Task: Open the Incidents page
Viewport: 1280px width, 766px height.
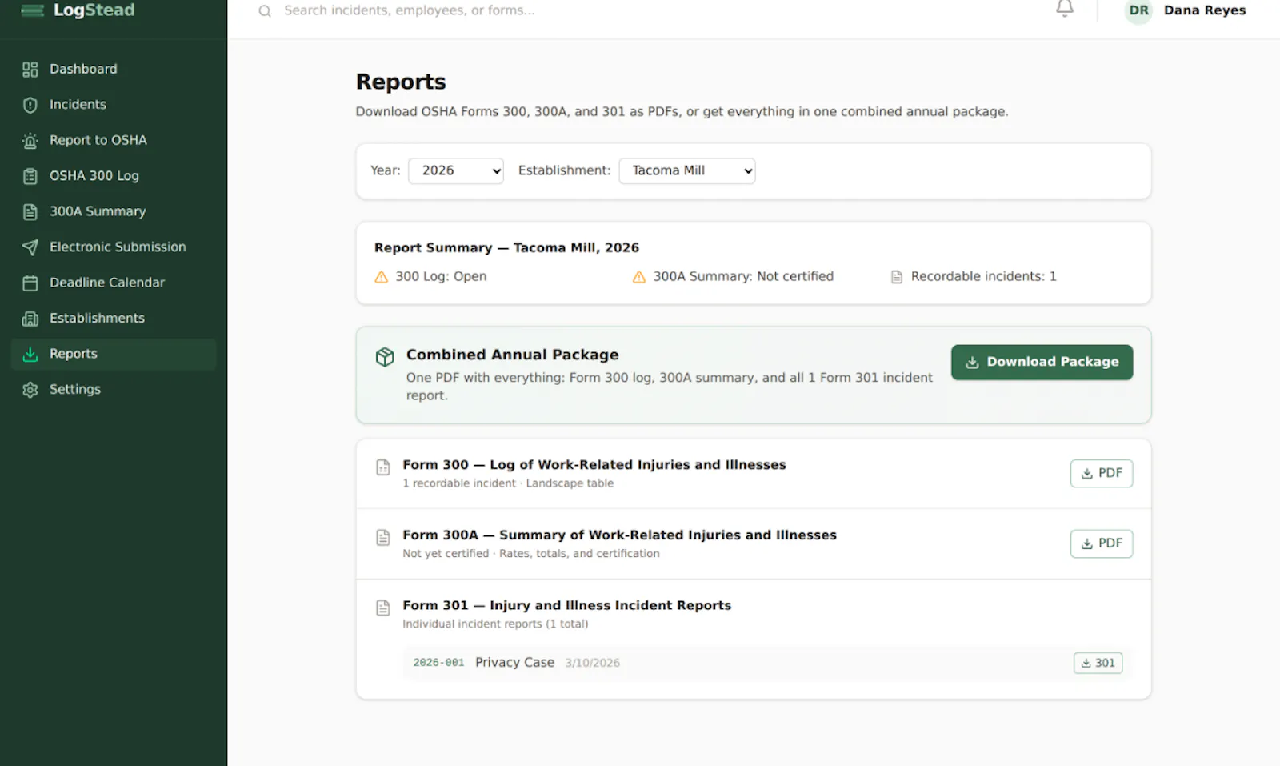Action: pyautogui.click(x=114, y=105)
